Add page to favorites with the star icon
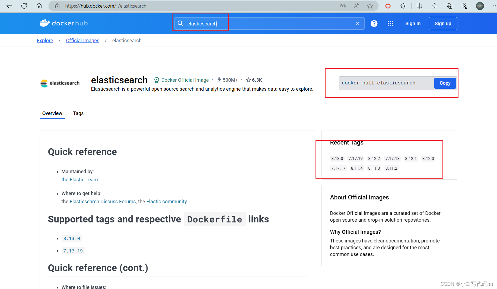Screen dimensions: 497x289 click(x=370, y=6)
